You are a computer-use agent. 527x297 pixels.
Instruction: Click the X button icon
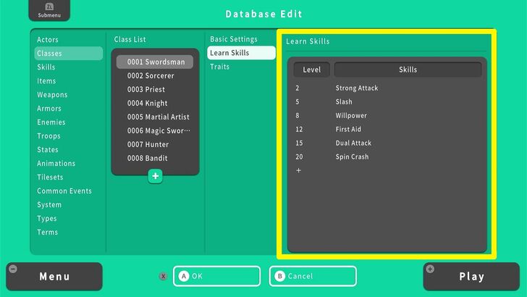(163, 276)
